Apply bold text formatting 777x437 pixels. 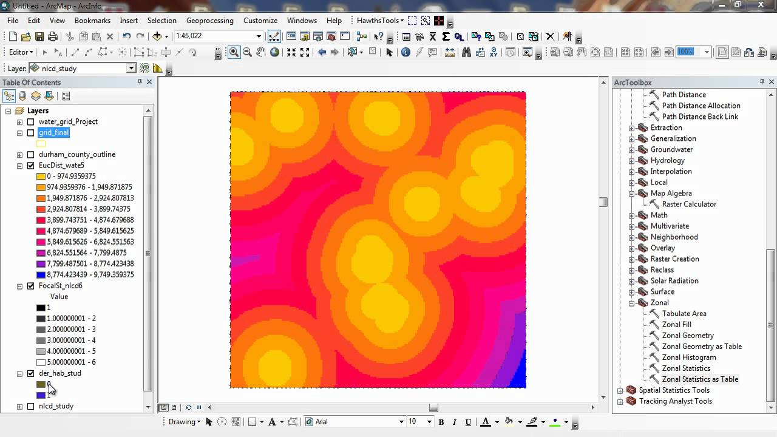pyautogui.click(x=441, y=422)
